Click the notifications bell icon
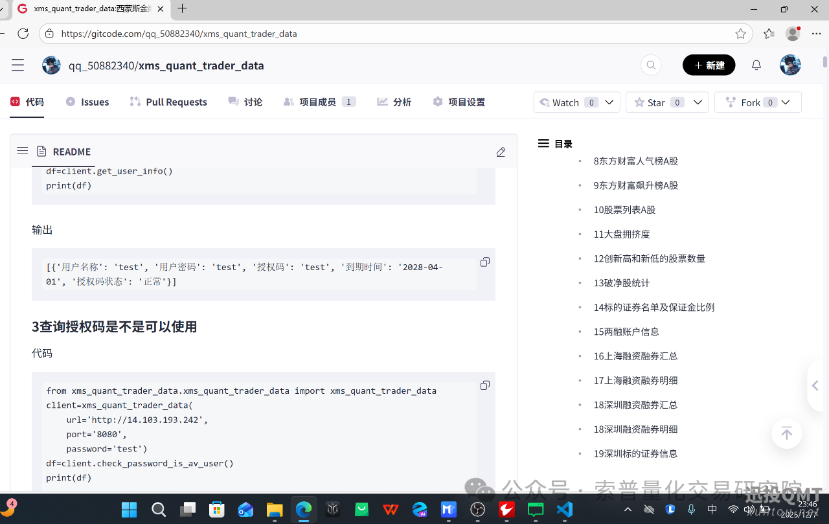The height and width of the screenshot is (524, 829). point(756,65)
